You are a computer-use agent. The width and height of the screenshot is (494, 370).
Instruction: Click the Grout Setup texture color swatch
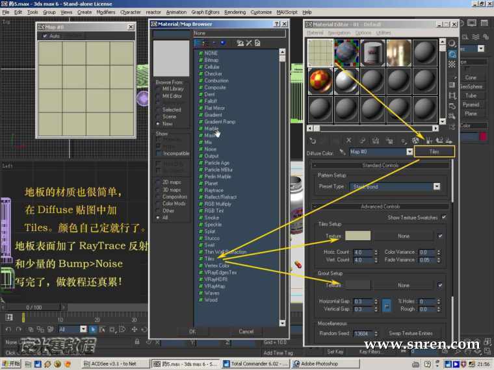pos(358,285)
